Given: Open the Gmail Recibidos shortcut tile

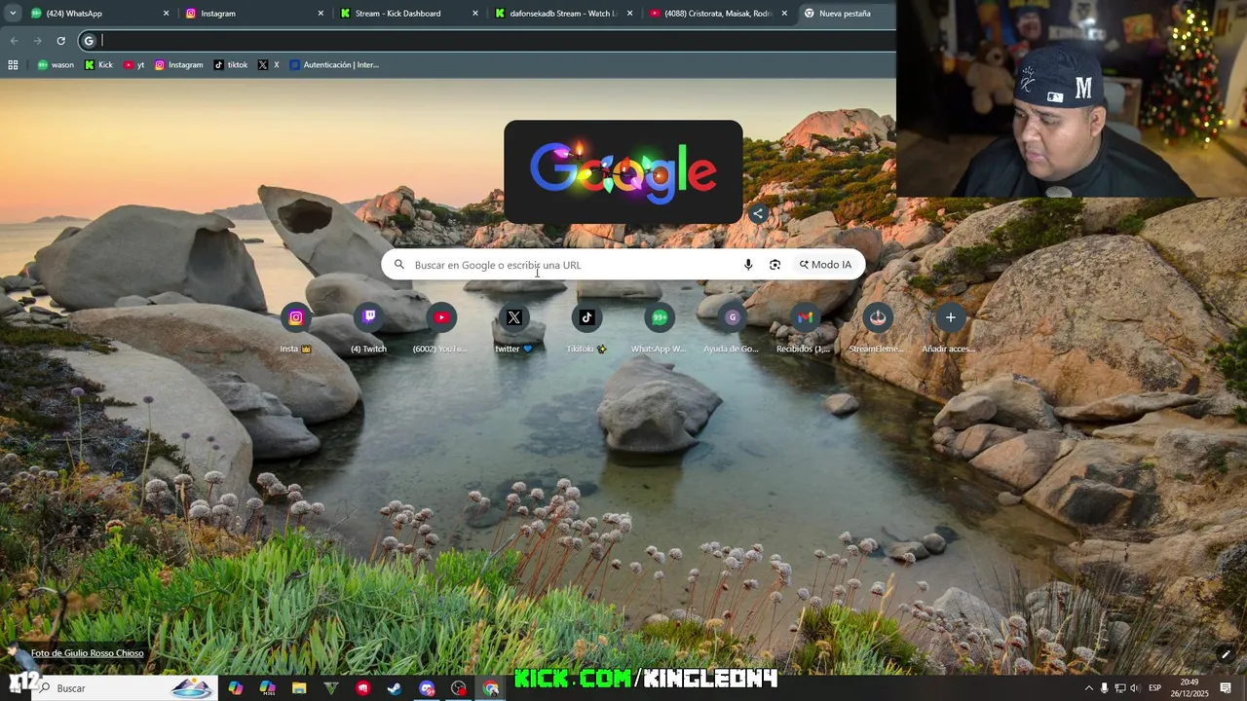Looking at the screenshot, I should [x=805, y=327].
